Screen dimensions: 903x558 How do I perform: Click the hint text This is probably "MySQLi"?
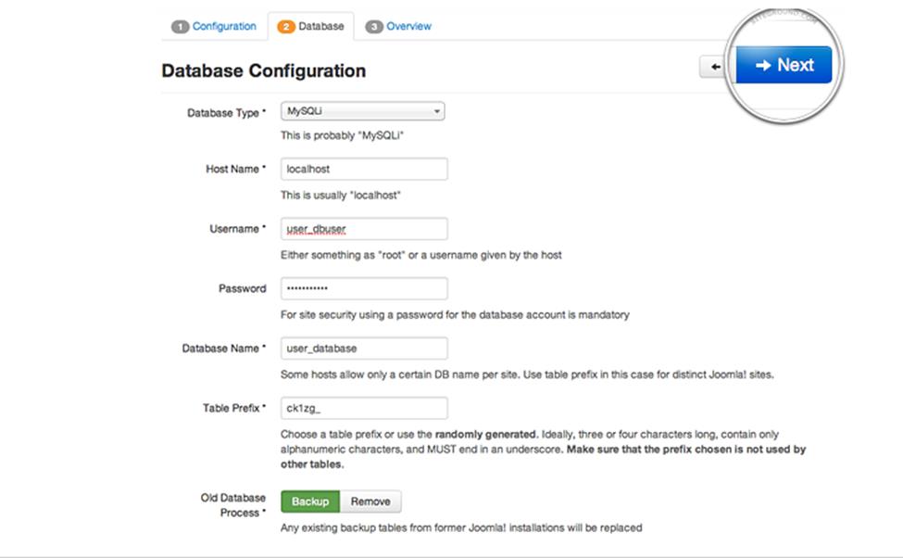(342, 135)
